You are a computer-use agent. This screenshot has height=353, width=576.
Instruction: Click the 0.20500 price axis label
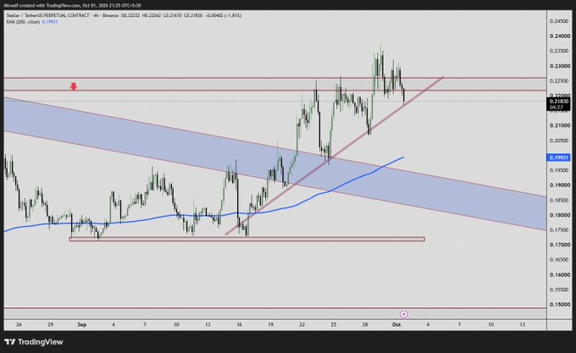559,141
